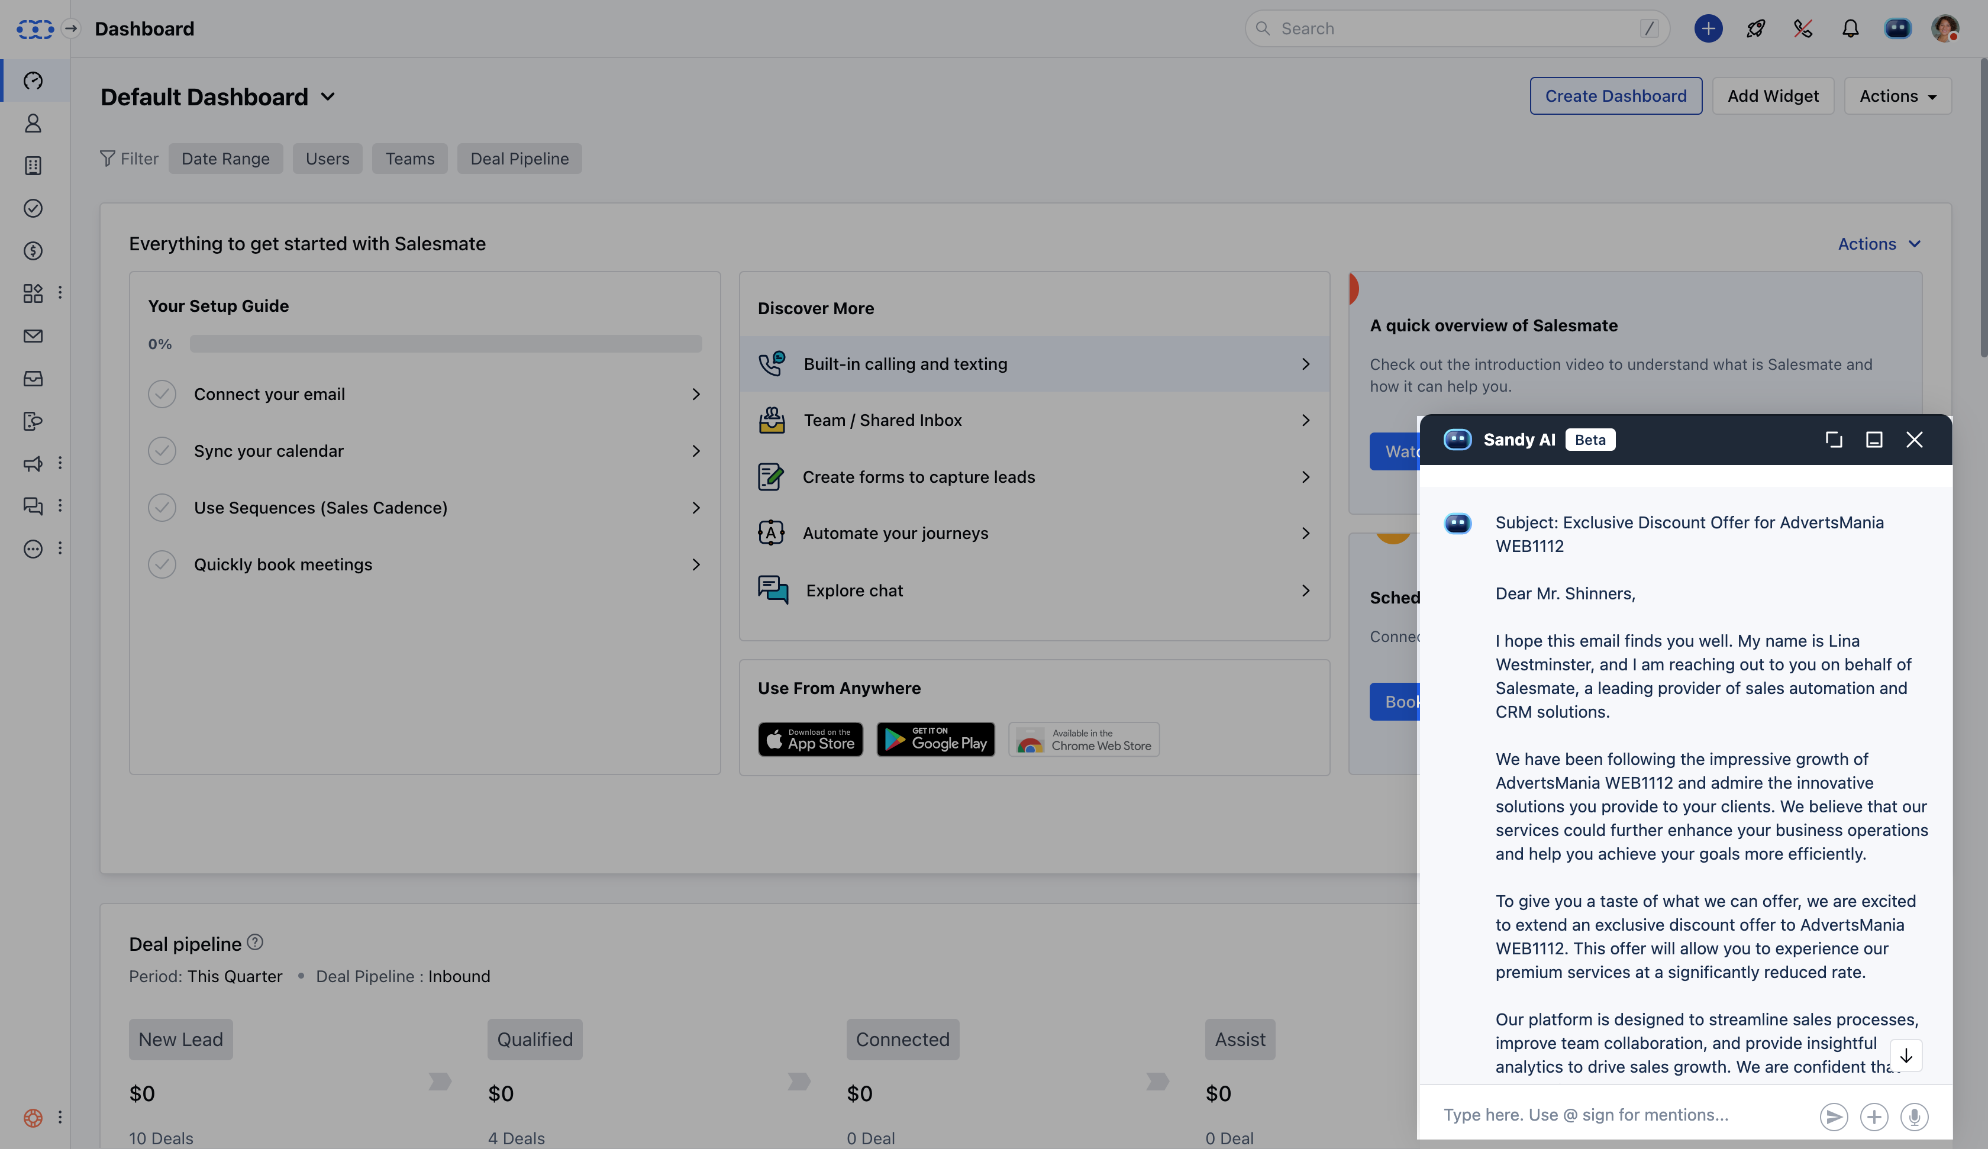Open Companies building icon in sidebar
The height and width of the screenshot is (1149, 1988).
pos(33,166)
